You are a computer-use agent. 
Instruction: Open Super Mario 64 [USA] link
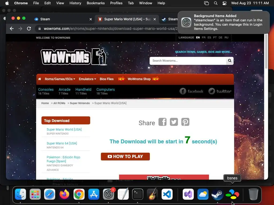(x=62, y=143)
